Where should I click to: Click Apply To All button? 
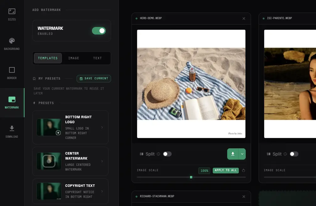pos(226,170)
